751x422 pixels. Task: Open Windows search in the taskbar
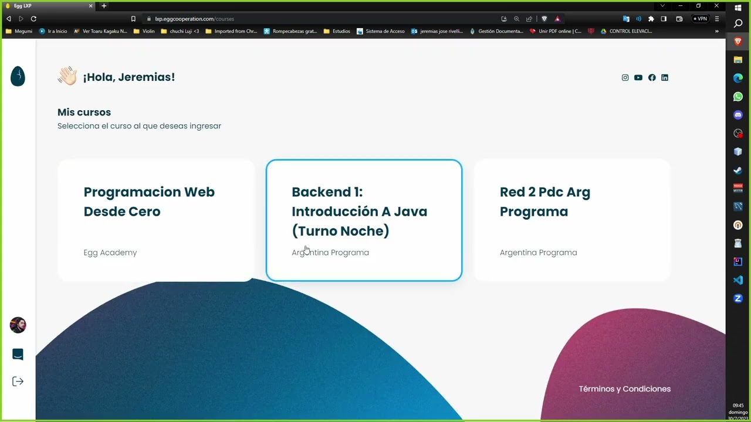click(x=738, y=23)
